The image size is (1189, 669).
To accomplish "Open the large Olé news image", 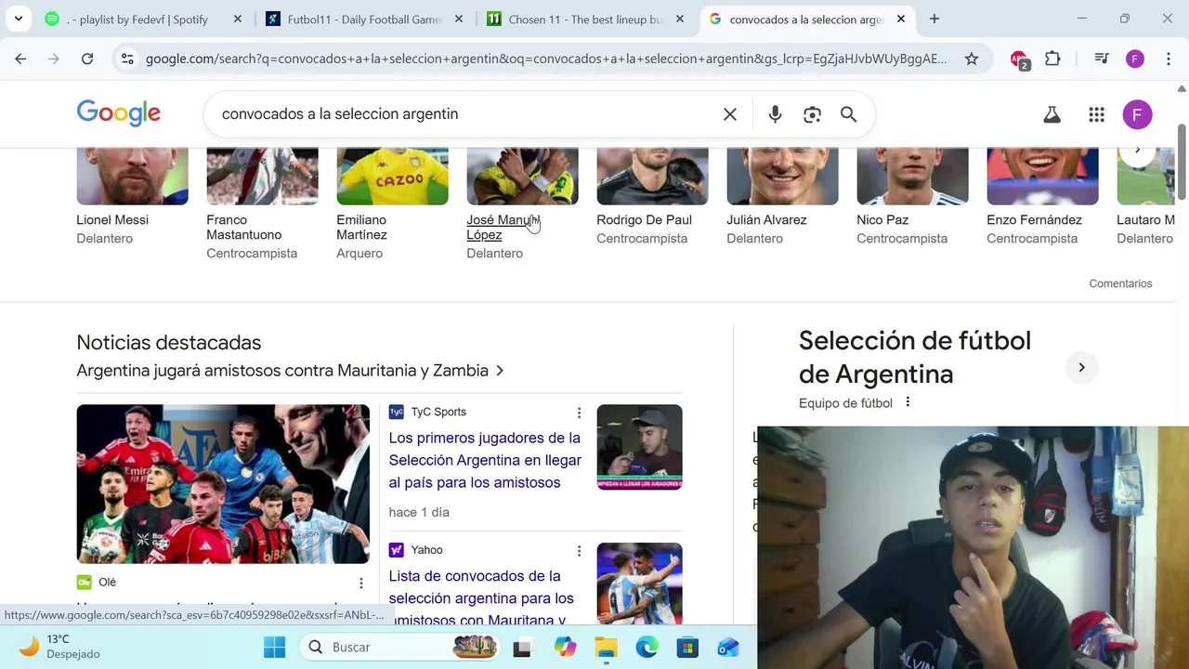I will (x=223, y=484).
